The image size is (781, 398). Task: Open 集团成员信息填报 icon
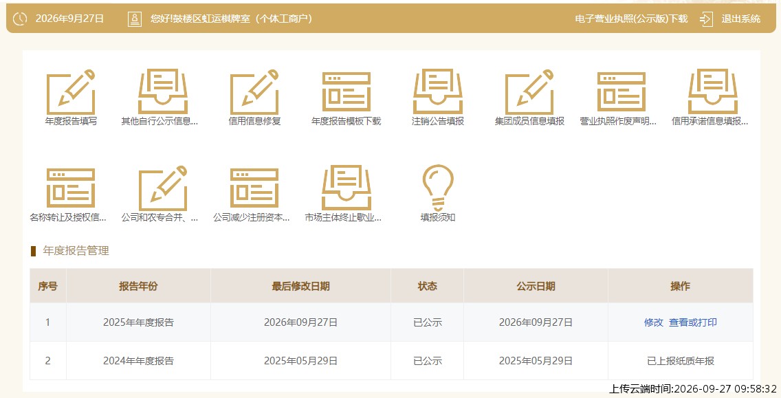pyautogui.click(x=529, y=91)
